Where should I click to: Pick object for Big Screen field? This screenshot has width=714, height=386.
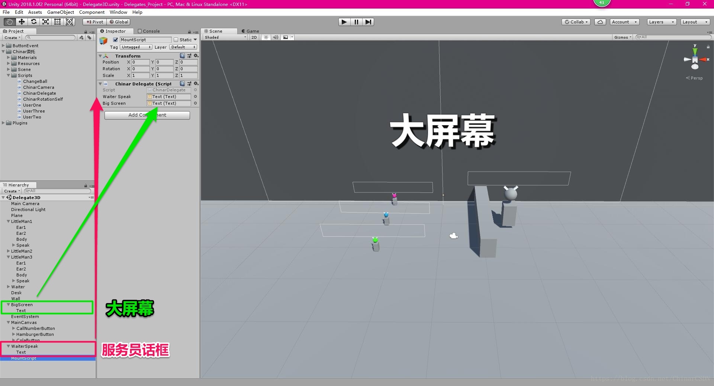pyautogui.click(x=195, y=103)
